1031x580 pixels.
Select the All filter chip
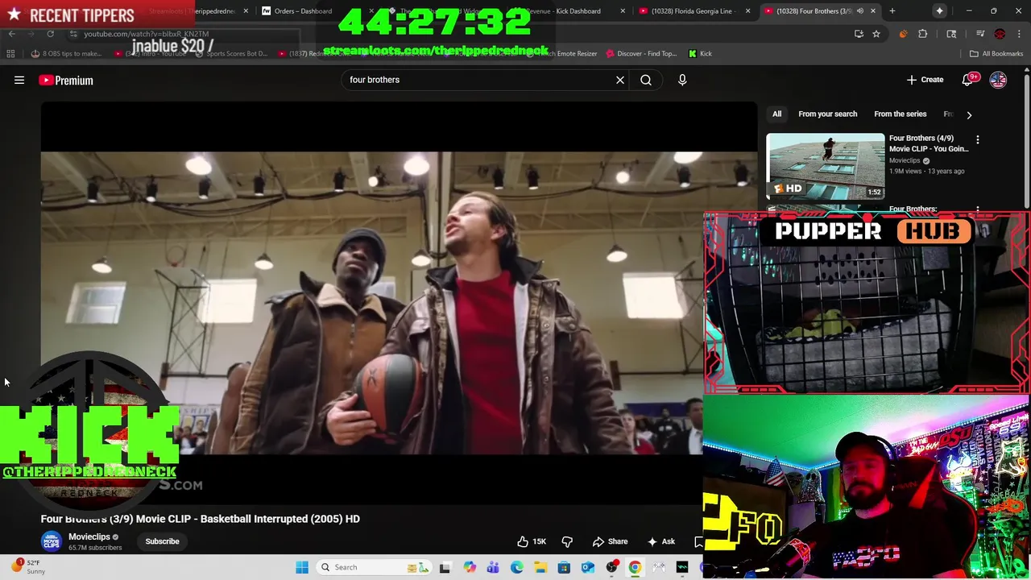point(776,114)
